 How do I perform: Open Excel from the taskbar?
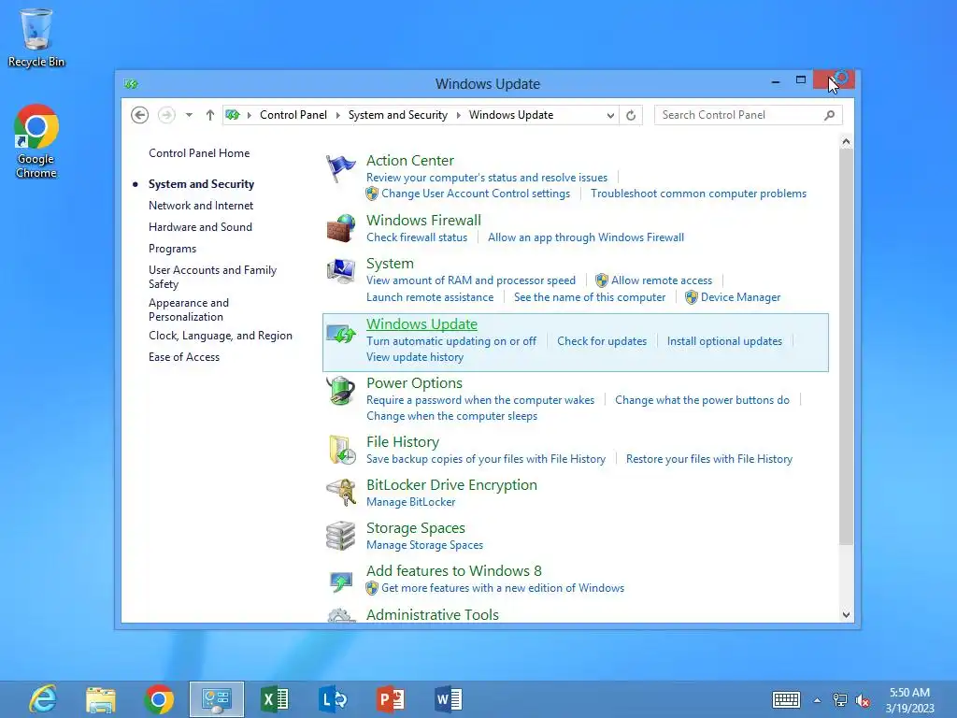coord(275,699)
